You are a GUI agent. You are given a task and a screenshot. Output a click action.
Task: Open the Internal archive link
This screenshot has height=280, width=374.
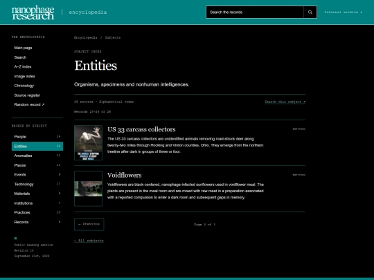click(344, 12)
